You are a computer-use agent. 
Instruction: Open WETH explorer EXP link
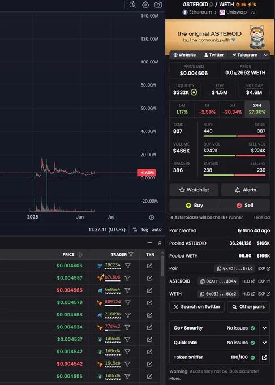264,294
